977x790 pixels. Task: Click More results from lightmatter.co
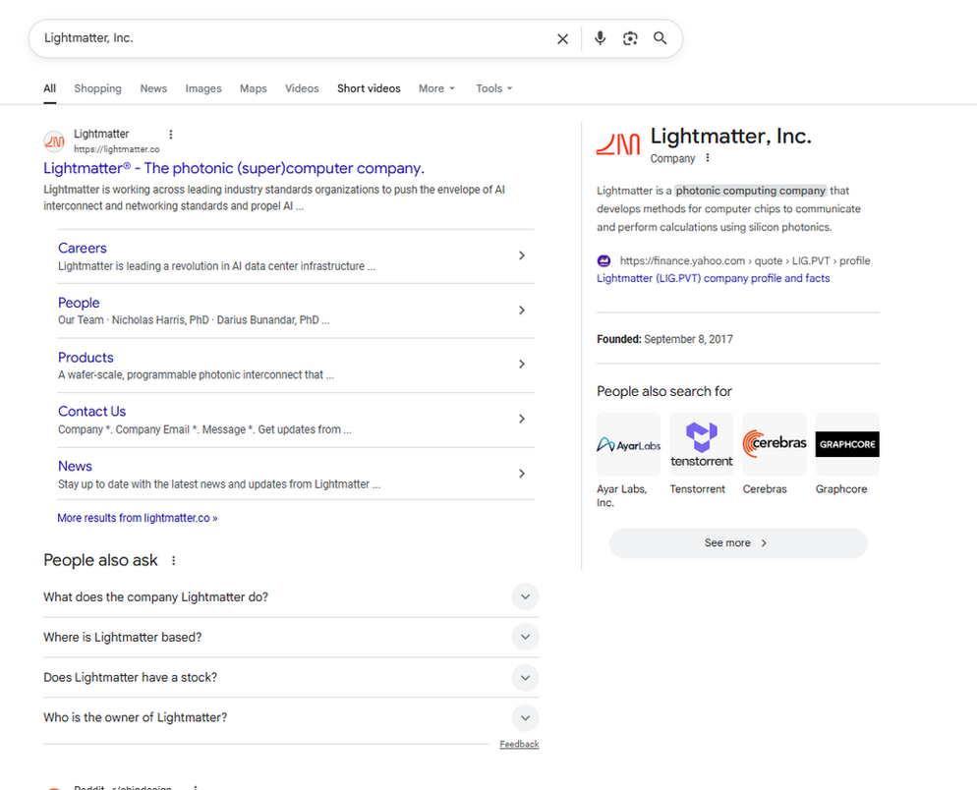(x=137, y=518)
